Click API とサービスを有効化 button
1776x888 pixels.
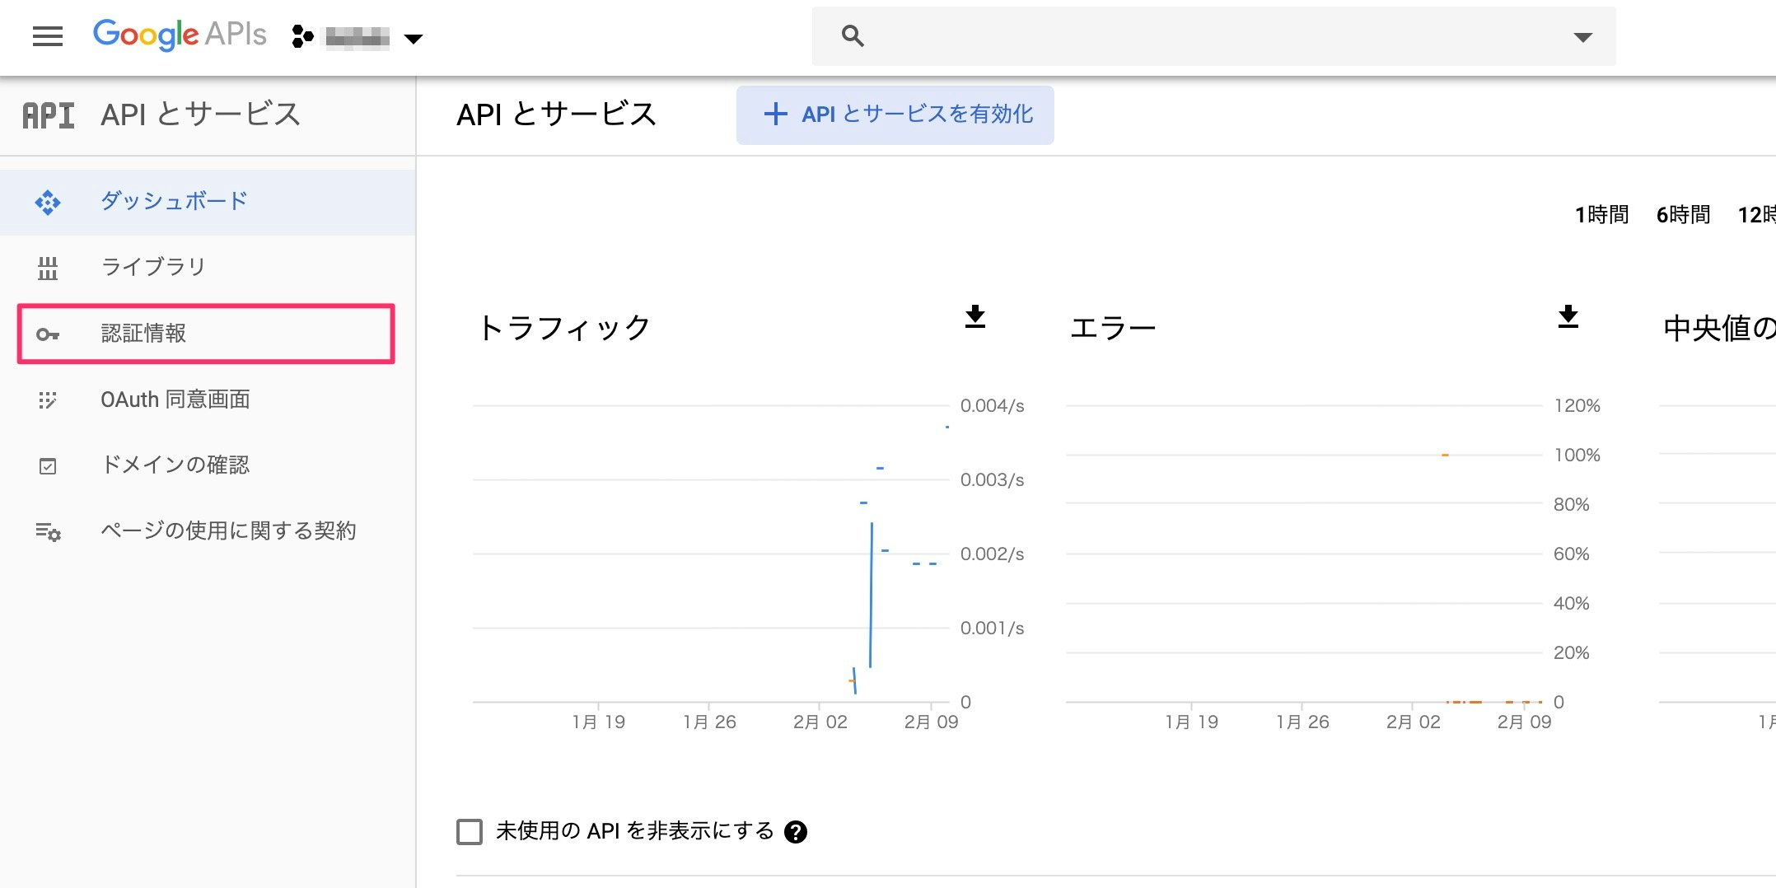895,115
